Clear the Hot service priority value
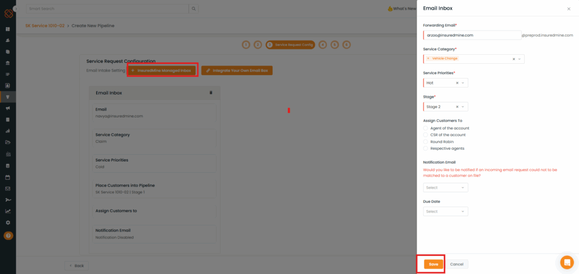The image size is (579, 274). click(457, 83)
